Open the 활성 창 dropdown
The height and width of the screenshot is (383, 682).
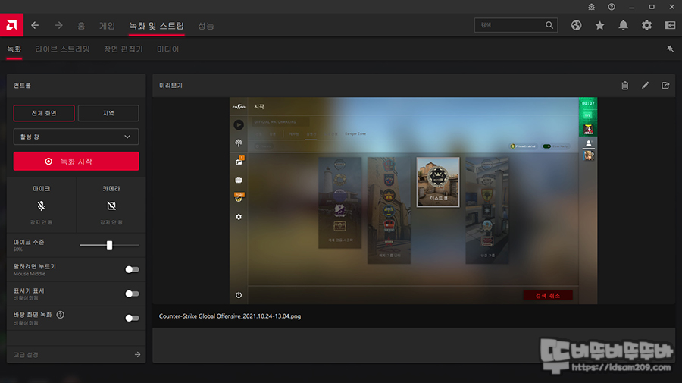76,137
